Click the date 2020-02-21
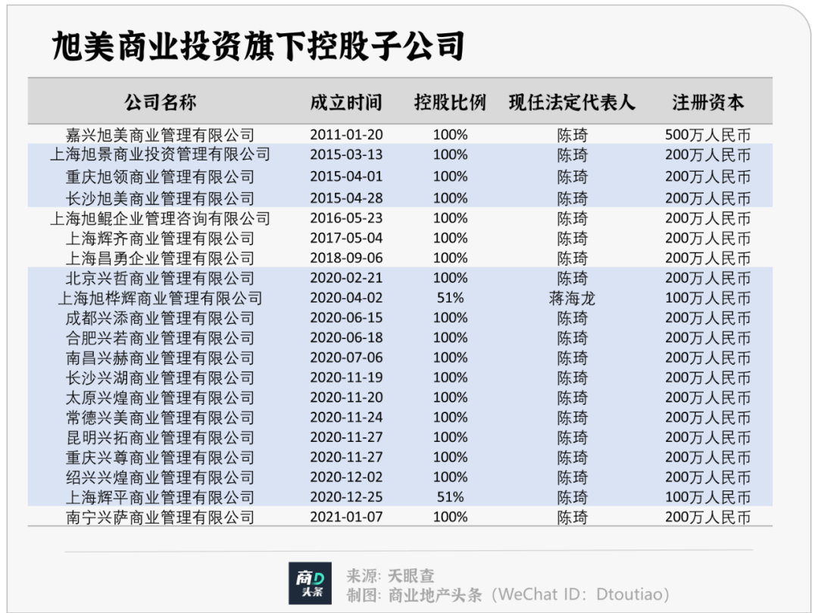Image resolution: width=818 pixels, height=613 pixels. click(346, 277)
